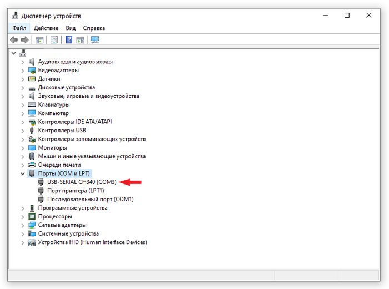
Task: Select Программные устройства row
Action: (x=73, y=208)
